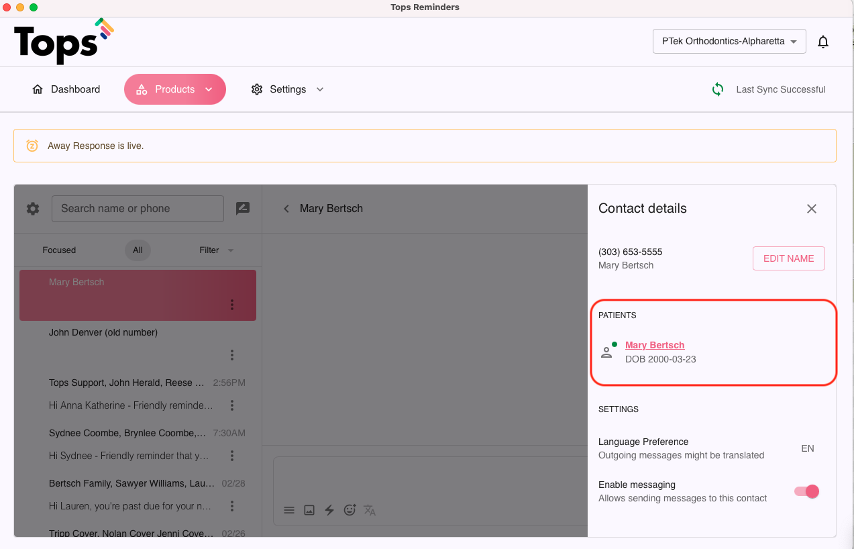Click back arrow beside Mary Bertsch header

point(286,209)
